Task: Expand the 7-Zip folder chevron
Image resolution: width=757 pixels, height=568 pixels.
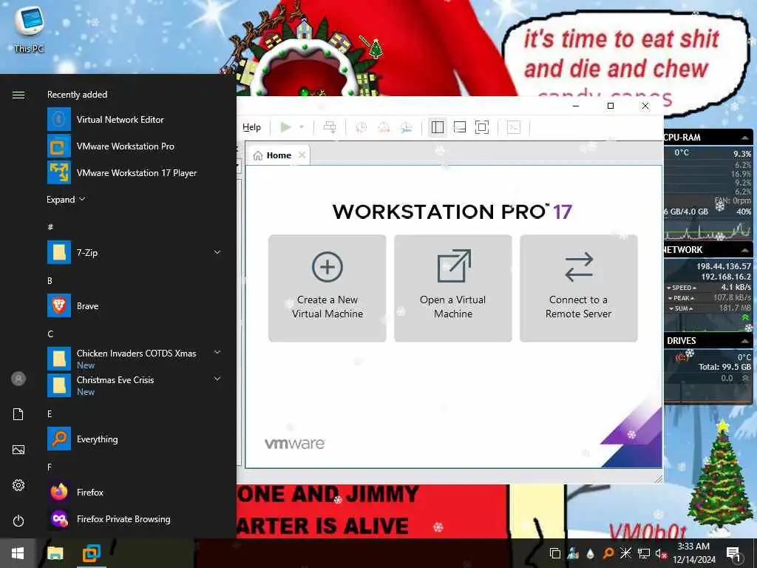Action: coord(217,252)
